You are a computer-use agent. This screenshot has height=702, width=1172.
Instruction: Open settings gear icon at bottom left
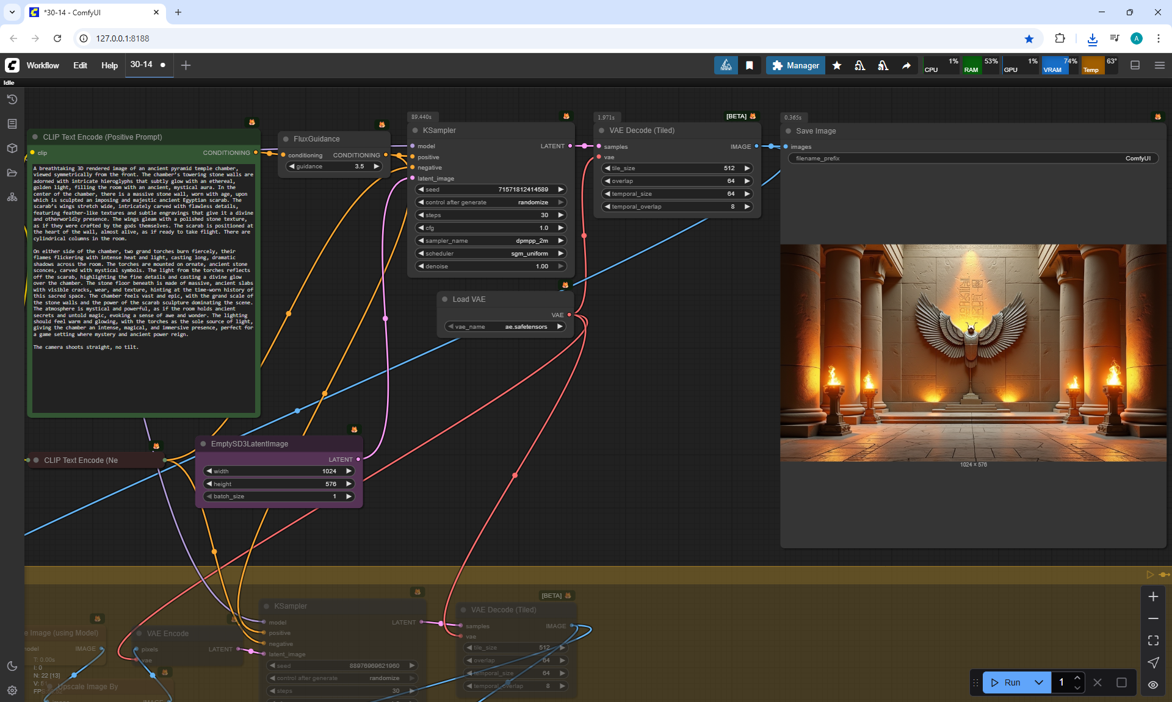coord(12,690)
